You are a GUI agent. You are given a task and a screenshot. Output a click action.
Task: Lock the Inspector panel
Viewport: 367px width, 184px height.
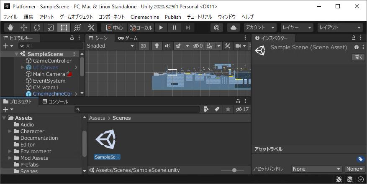click(354, 38)
